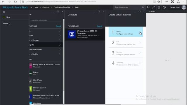Click the portal edit pencil icon

tap(154, 7)
